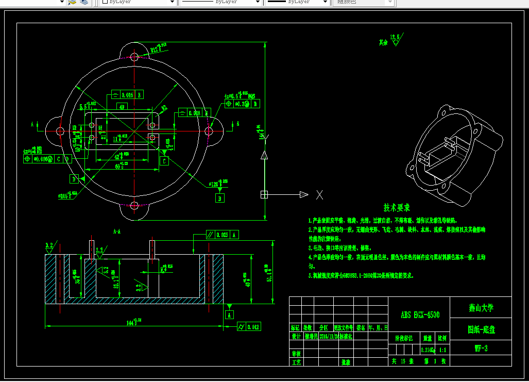Select the 0.025 parallelism tolerance frame

223,235
